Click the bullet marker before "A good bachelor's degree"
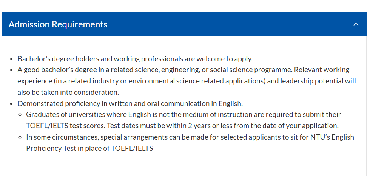This screenshot has height=176, width=370. [x=12, y=70]
